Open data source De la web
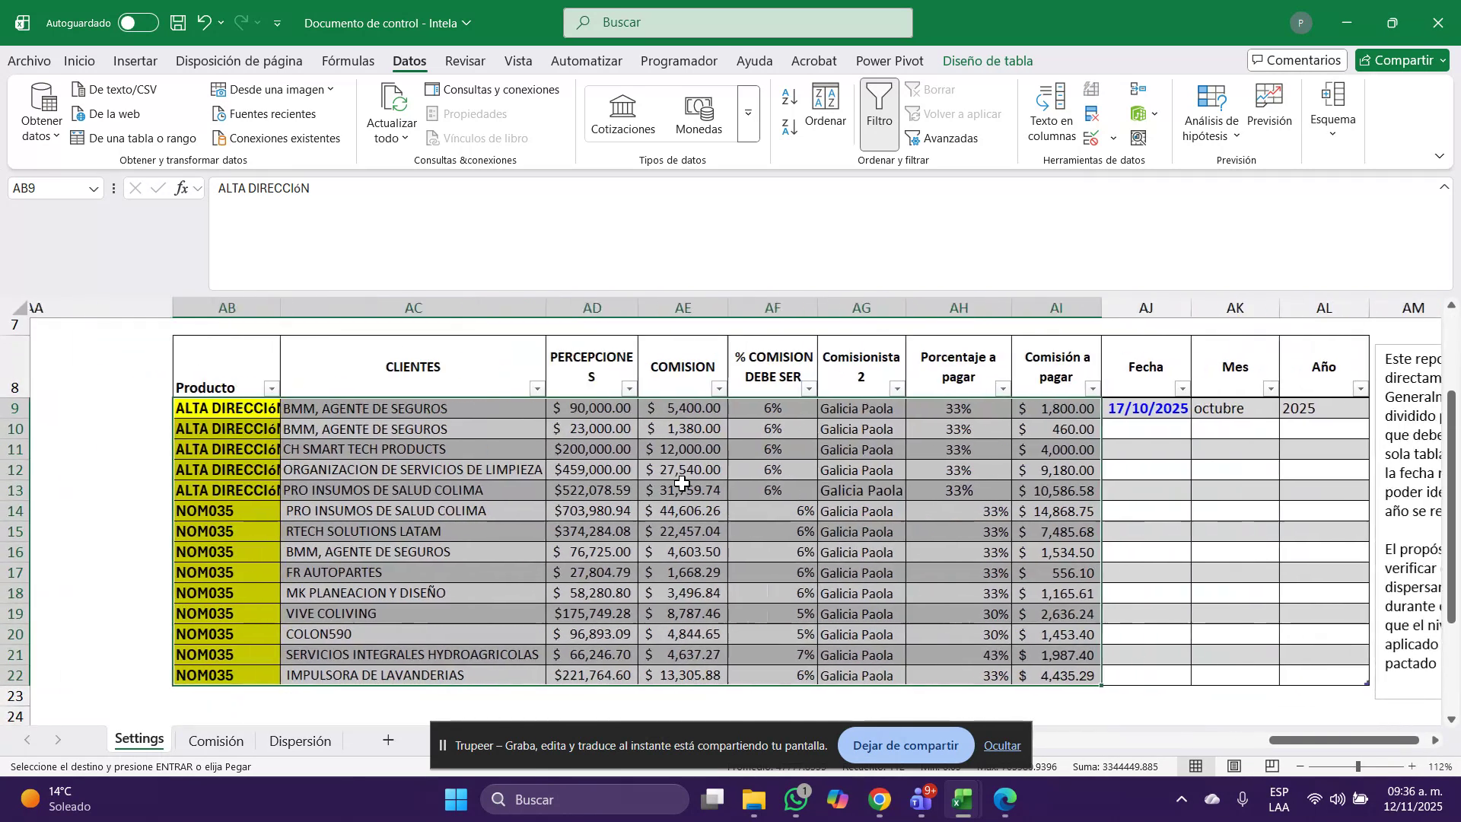 [x=113, y=113]
